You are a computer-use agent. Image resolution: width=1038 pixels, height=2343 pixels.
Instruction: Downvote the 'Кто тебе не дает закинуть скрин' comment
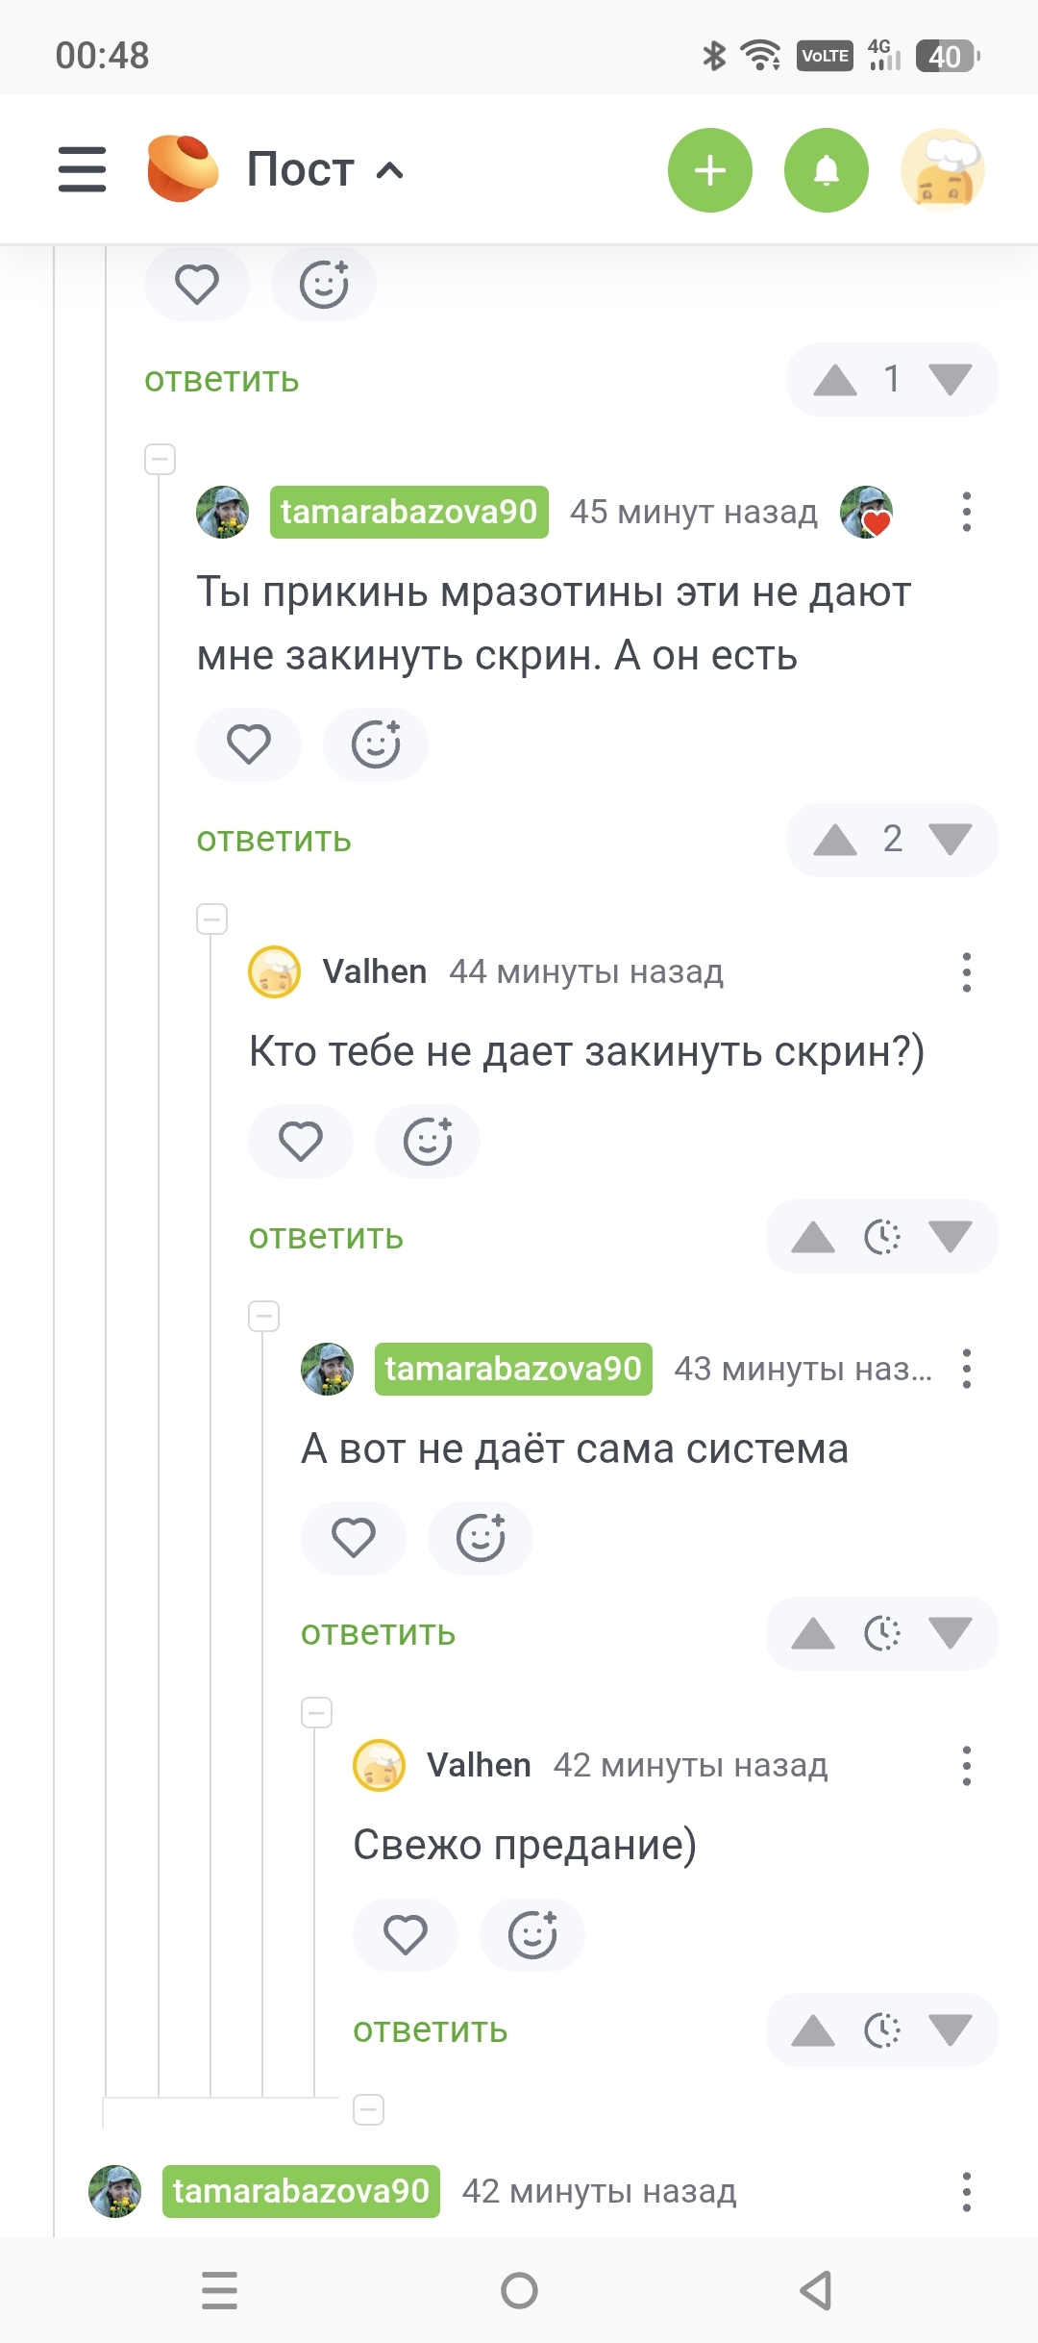click(x=951, y=1237)
